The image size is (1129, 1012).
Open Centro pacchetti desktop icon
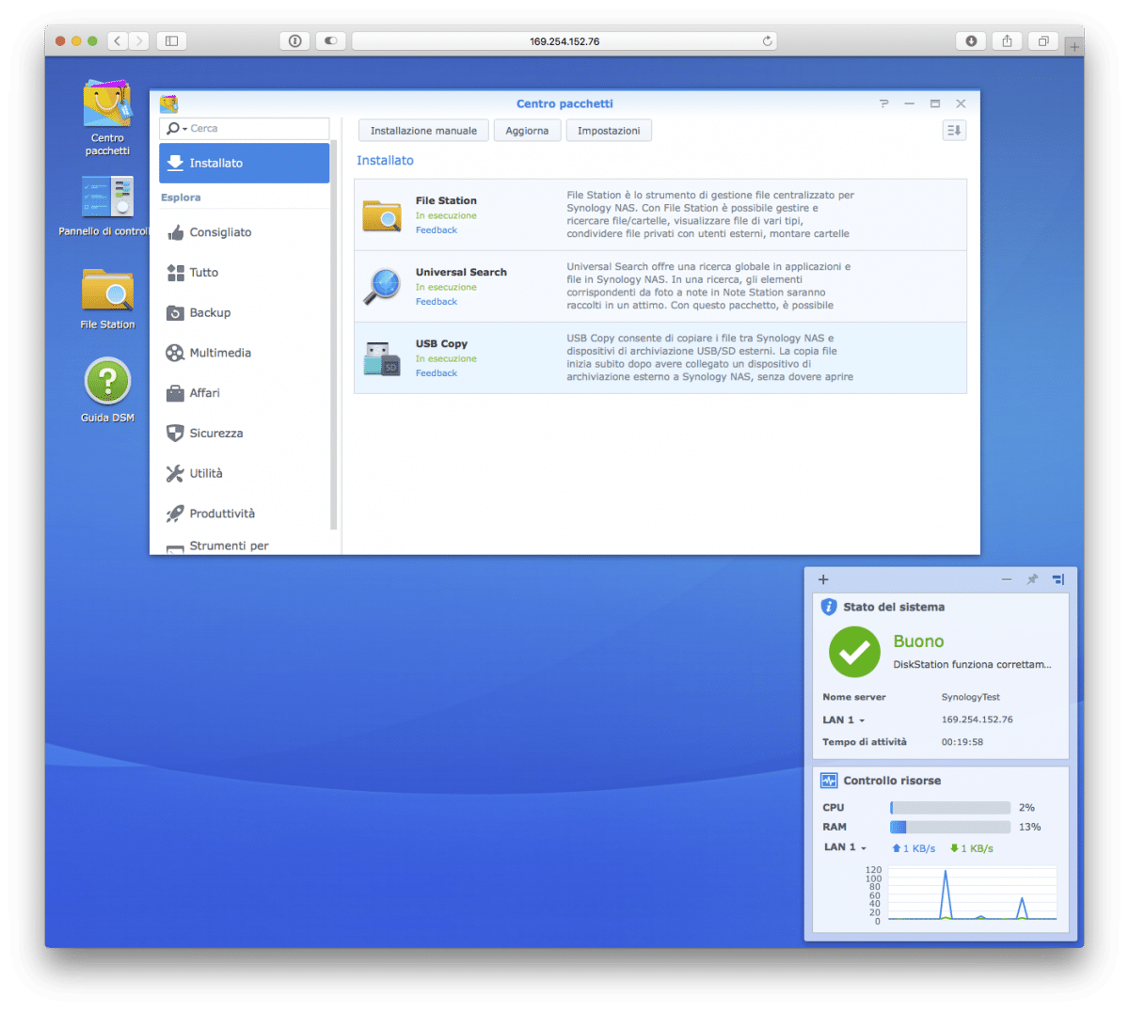pos(107,105)
